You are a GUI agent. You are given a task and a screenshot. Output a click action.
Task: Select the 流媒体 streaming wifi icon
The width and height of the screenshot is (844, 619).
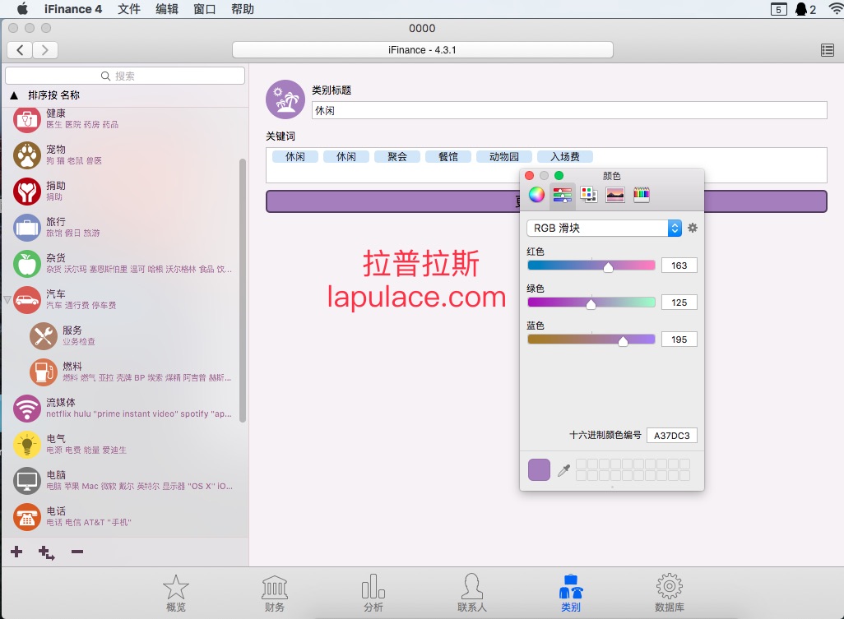[x=27, y=409]
